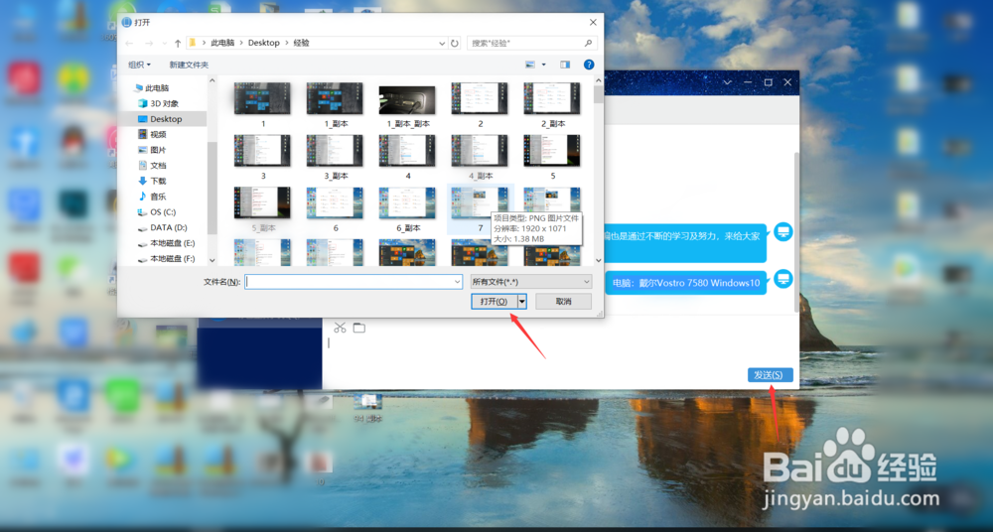Cancel with the 取消 button

click(x=563, y=302)
